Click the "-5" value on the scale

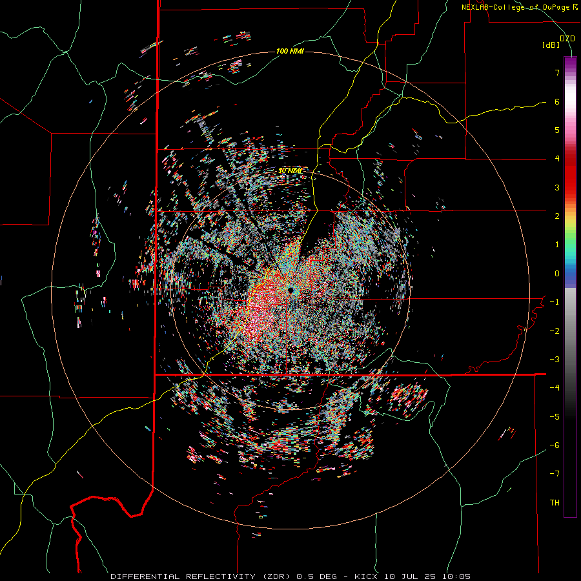[x=555, y=417]
